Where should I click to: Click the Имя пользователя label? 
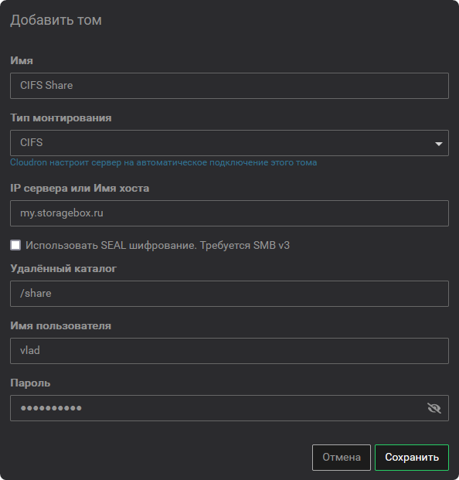click(x=60, y=325)
